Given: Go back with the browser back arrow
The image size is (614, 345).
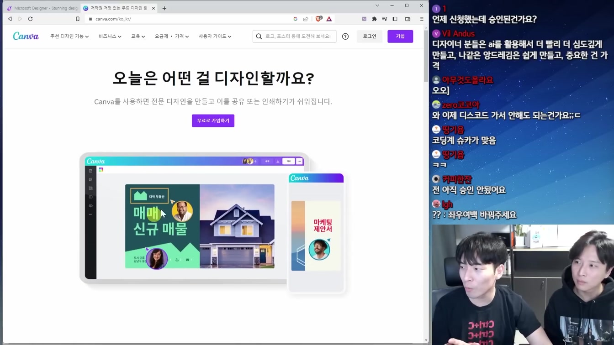Looking at the screenshot, I should 10,19.
